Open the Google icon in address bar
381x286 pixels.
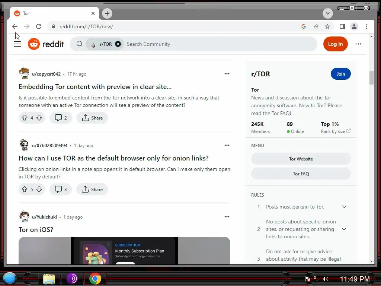[304, 26]
